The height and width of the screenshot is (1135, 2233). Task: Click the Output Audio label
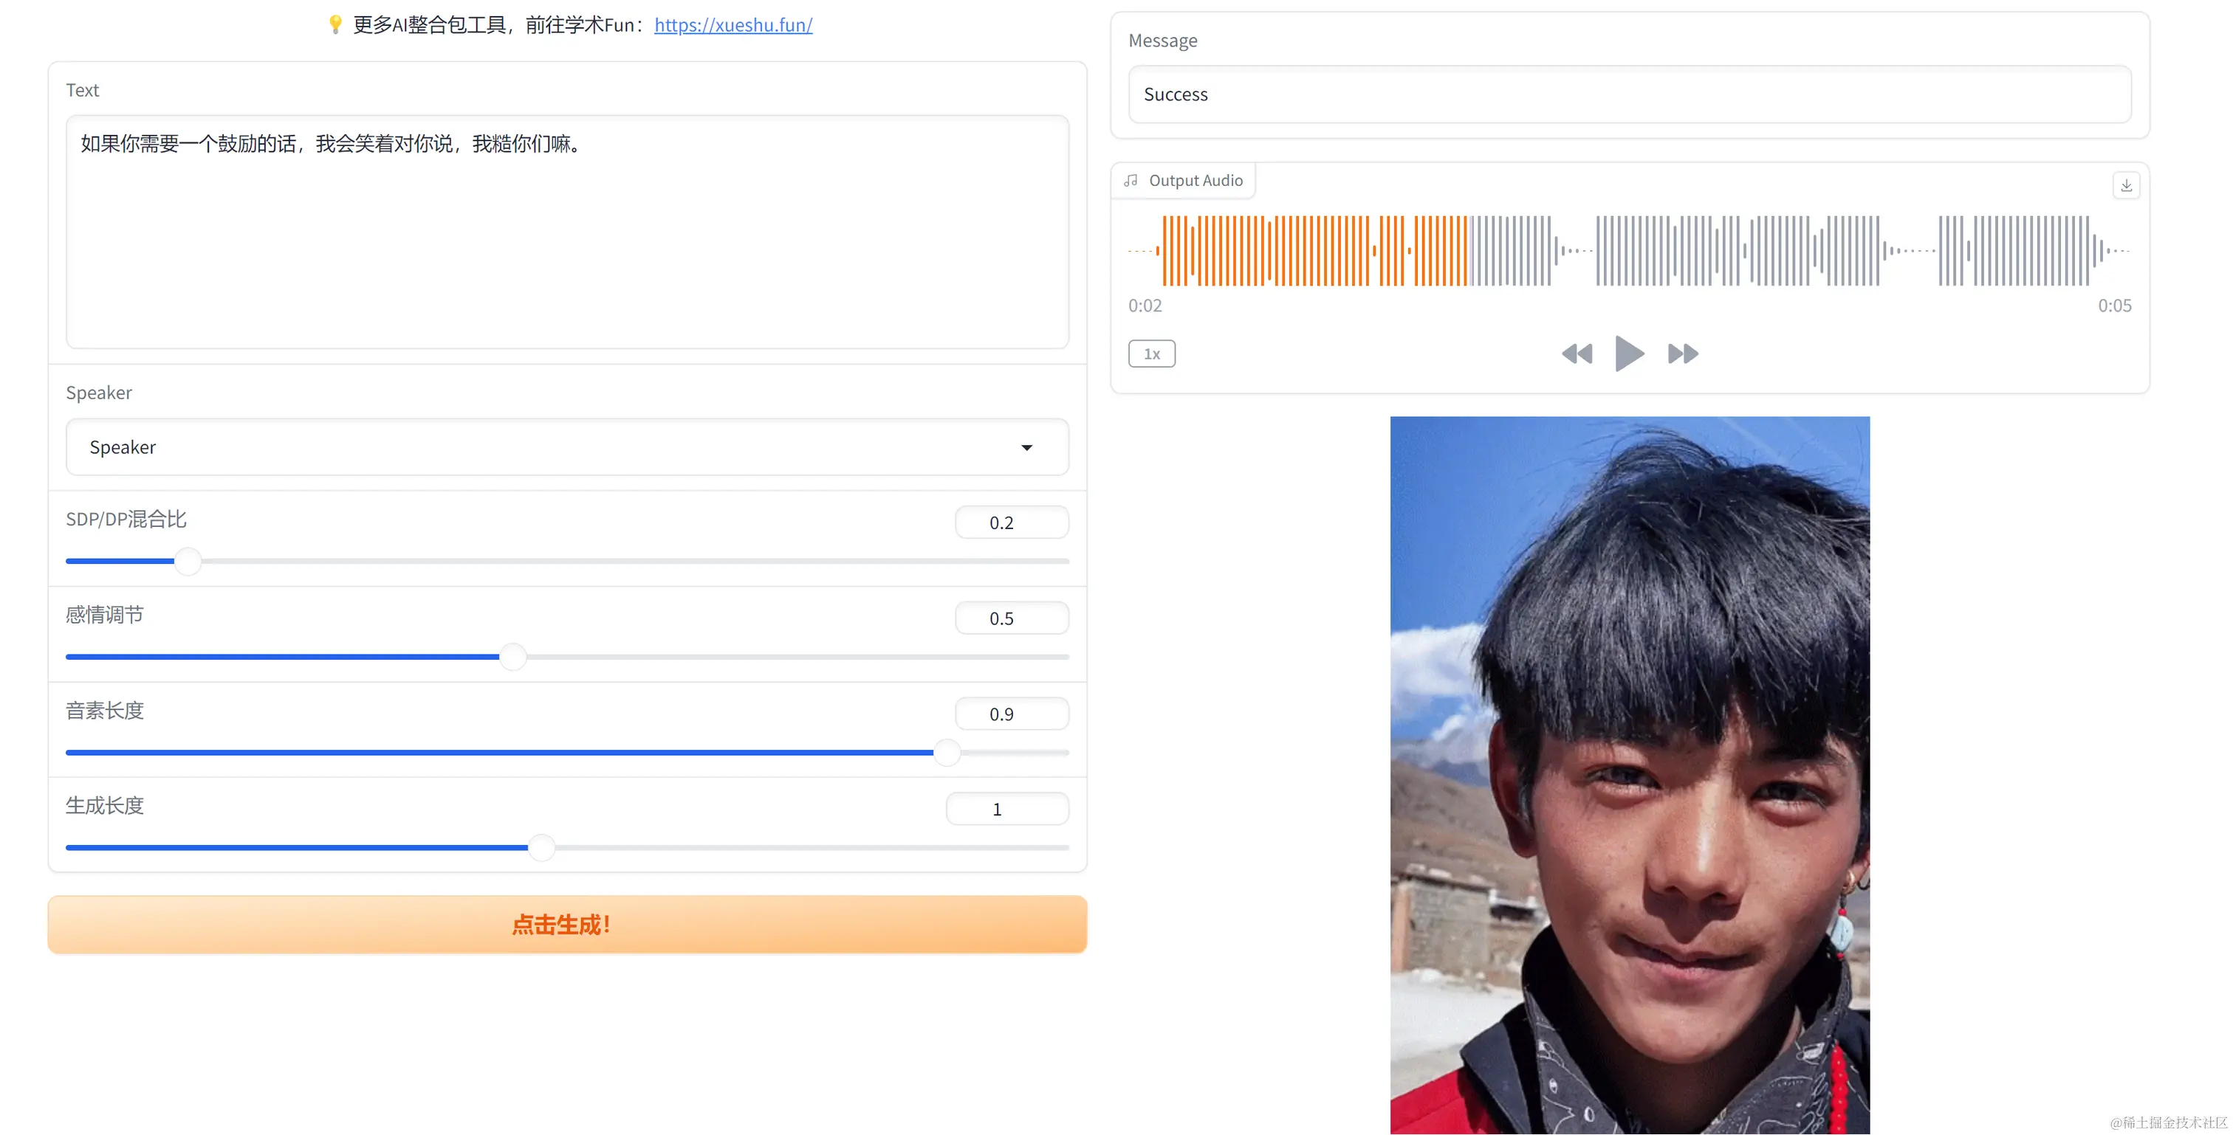1196,180
